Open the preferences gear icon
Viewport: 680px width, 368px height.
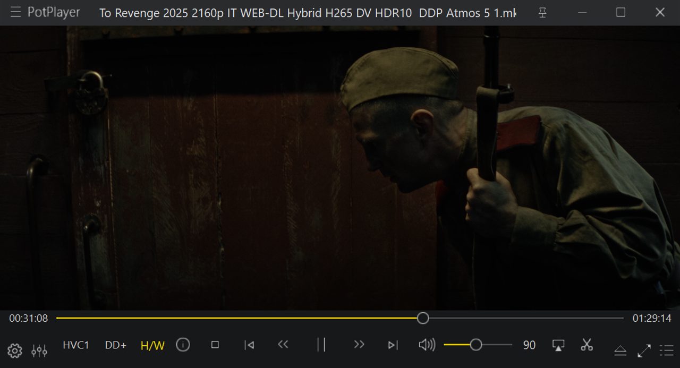click(15, 350)
